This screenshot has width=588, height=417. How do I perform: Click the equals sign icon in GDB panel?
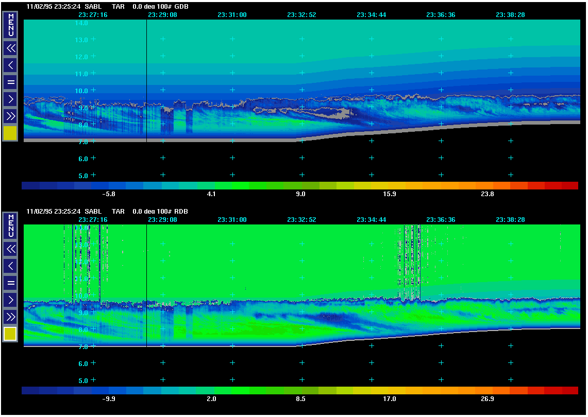pyautogui.click(x=10, y=82)
